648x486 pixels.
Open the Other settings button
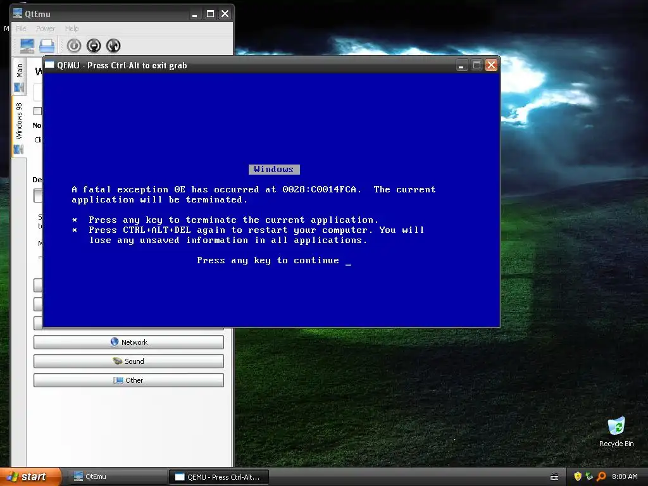coord(128,380)
